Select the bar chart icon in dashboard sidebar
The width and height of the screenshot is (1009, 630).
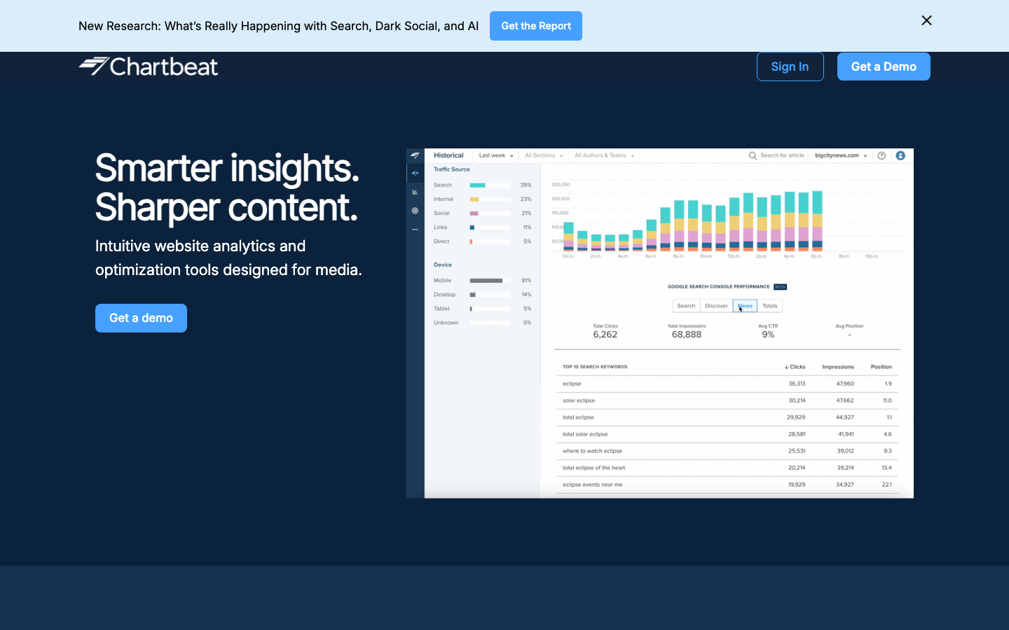coord(415,192)
